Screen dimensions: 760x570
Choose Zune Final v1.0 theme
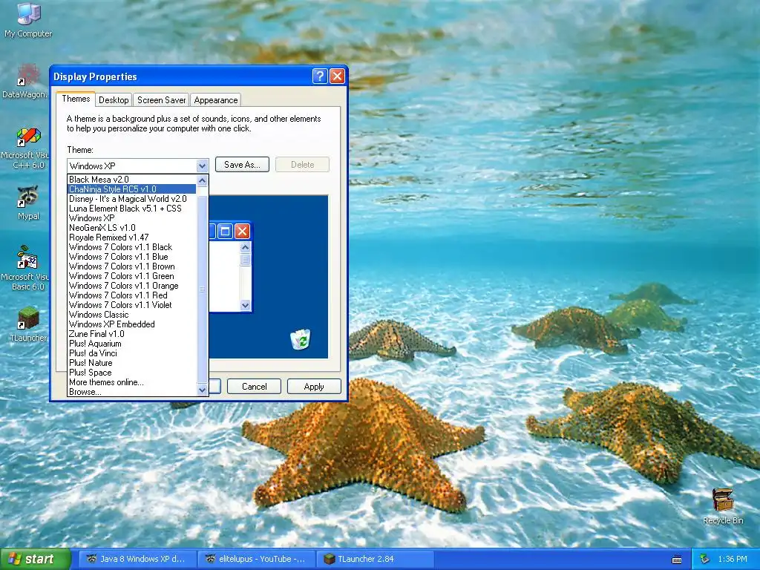[132, 334]
